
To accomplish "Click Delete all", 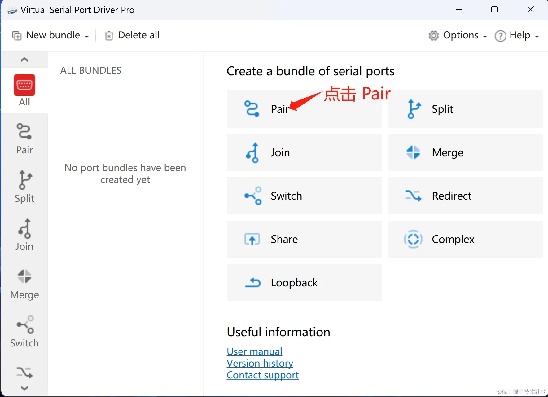I will pyautogui.click(x=132, y=35).
